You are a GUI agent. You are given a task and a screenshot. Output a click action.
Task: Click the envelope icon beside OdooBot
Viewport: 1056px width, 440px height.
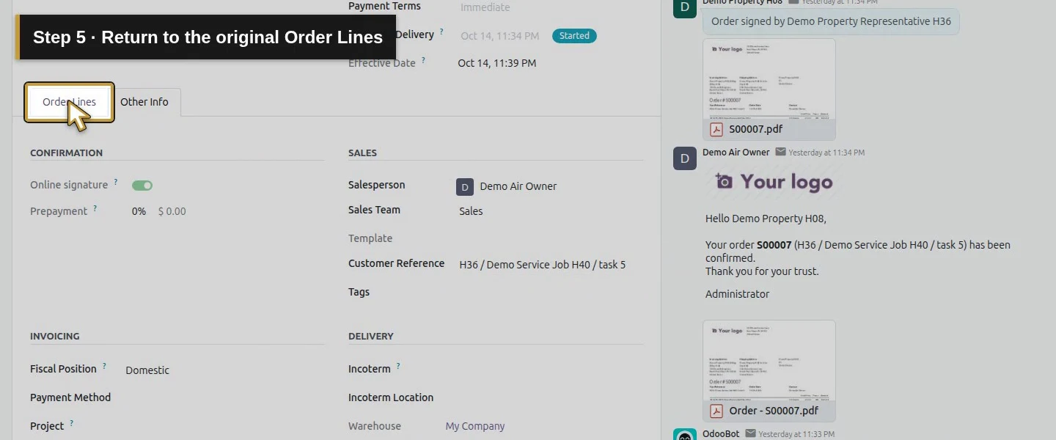click(x=751, y=434)
